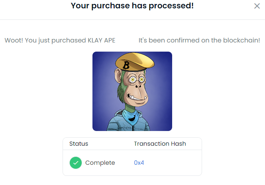This screenshot has height=185, width=265.
Task: Close the purchase processed dialog
Action: pyautogui.click(x=257, y=6)
